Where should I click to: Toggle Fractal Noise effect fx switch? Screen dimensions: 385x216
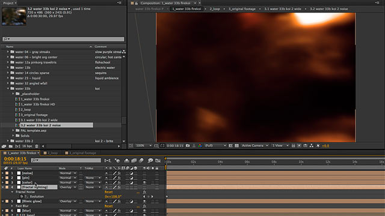(x=144, y=192)
